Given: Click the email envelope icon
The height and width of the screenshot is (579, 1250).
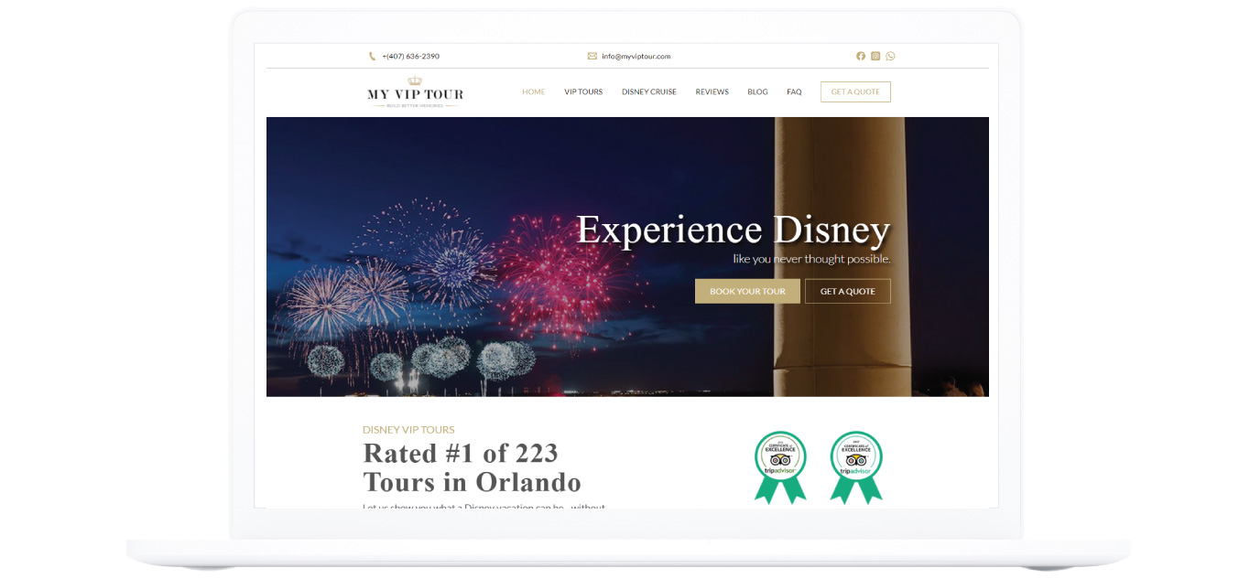Looking at the screenshot, I should click(x=592, y=56).
